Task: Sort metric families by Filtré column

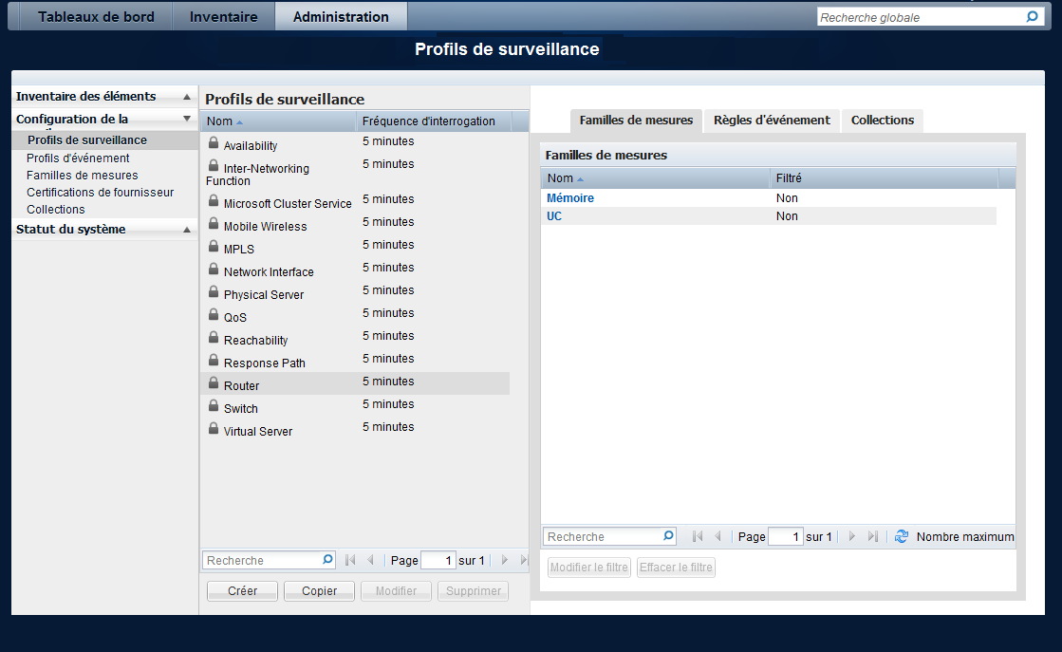Action: [885, 178]
